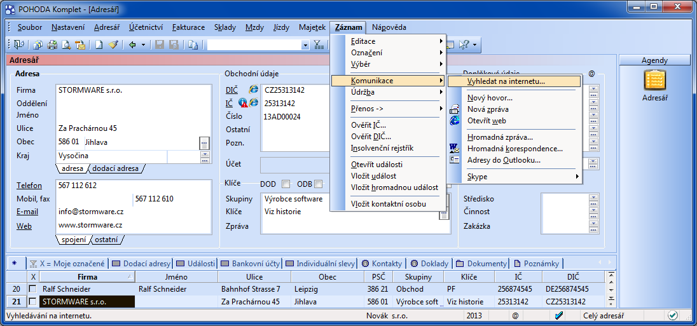The width and height of the screenshot is (697, 326).
Task: Expand the Skype submenu
Action: click(x=515, y=177)
